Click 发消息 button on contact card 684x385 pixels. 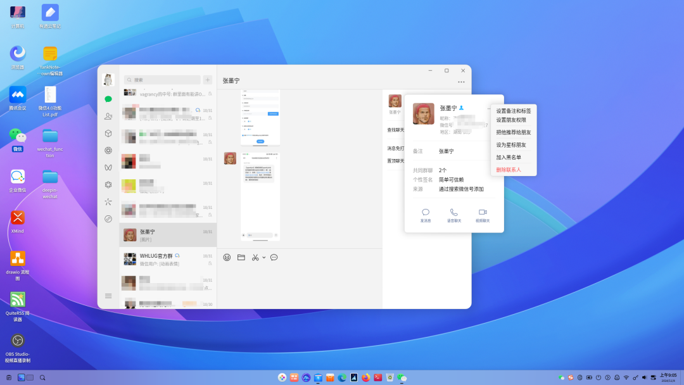(426, 215)
